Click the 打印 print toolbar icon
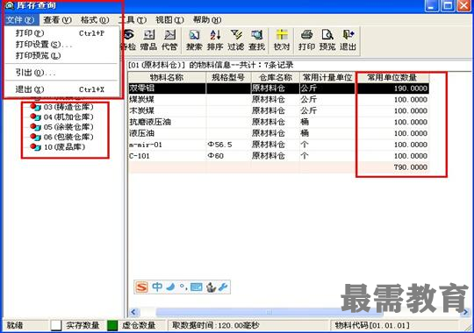Viewport: 474px width, 333px height. click(x=307, y=40)
